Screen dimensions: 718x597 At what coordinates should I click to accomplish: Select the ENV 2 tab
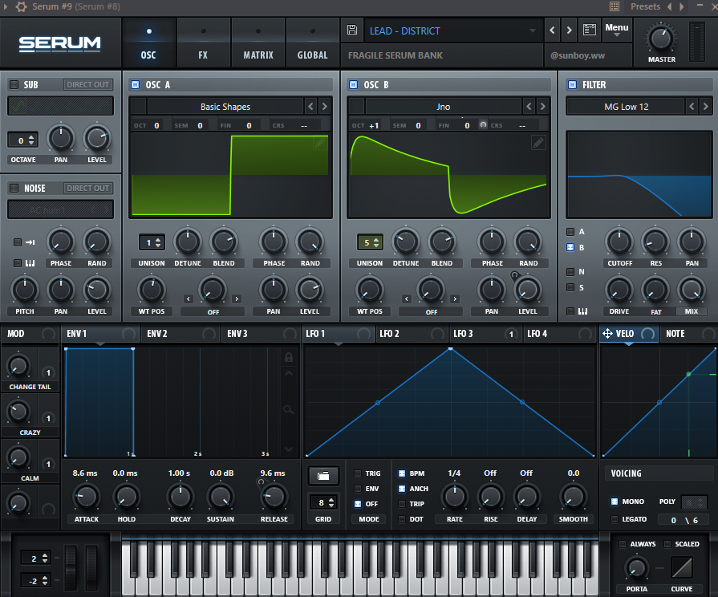pos(181,334)
